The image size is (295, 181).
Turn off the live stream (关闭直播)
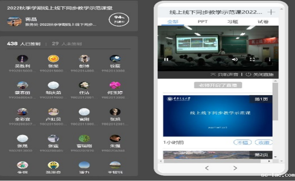[259, 74]
